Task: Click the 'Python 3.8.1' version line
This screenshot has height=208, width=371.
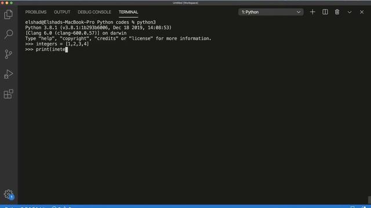Action: pyautogui.click(x=98, y=28)
